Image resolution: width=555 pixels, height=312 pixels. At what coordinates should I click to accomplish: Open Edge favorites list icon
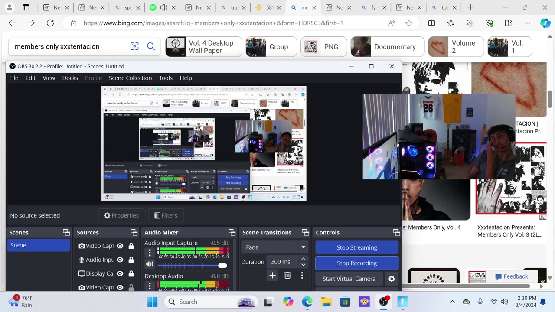click(x=451, y=23)
